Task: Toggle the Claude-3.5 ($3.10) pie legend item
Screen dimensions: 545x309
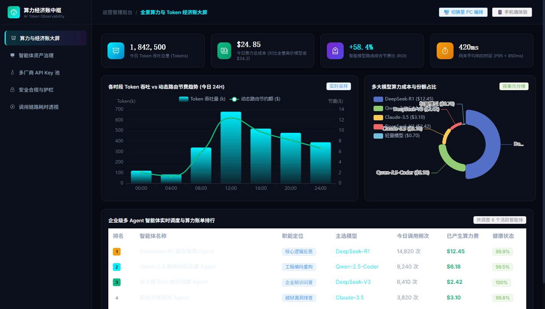Action: [x=399, y=117]
